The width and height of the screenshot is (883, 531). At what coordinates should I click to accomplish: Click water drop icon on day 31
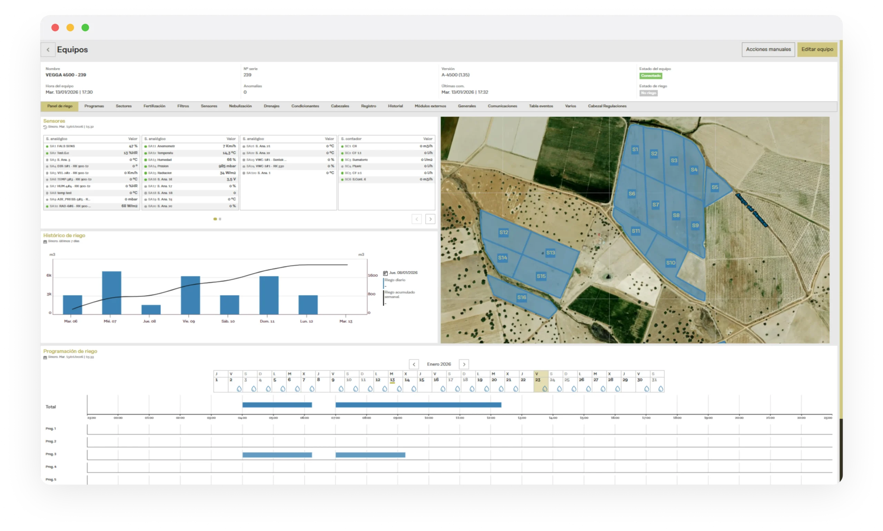(661, 388)
